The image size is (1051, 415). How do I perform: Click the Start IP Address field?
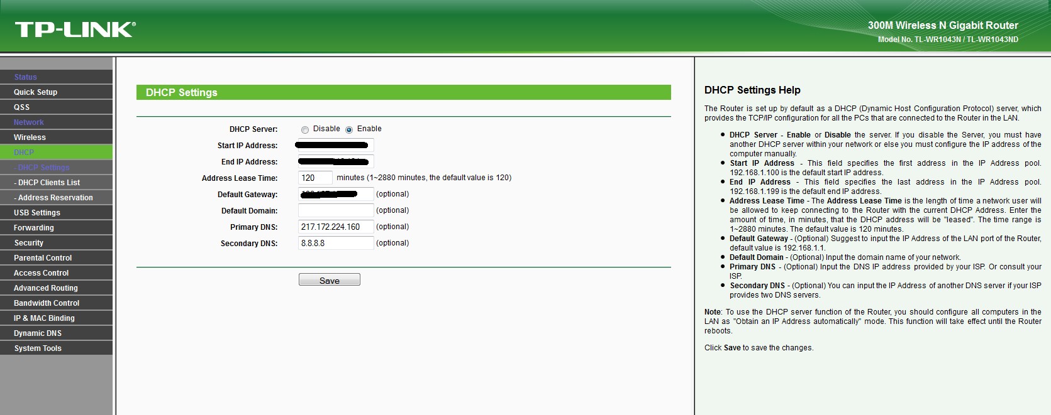pyautogui.click(x=336, y=146)
